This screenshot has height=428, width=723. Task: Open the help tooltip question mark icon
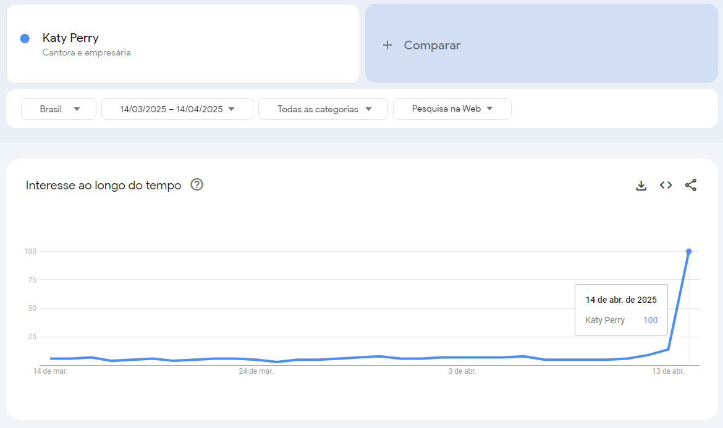[197, 184]
